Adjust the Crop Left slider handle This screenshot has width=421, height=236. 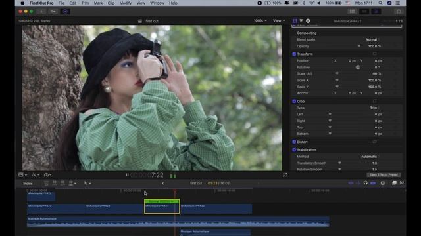pyautogui.click(x=330, y=114)
